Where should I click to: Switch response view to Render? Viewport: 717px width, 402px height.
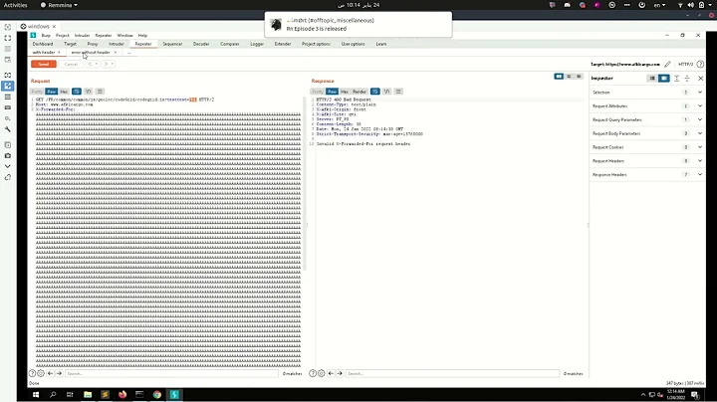pos(359,92)
